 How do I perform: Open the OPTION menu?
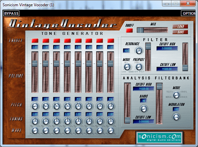pos(188,13)
